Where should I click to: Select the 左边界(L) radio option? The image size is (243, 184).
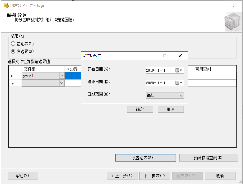pos(13,44)
